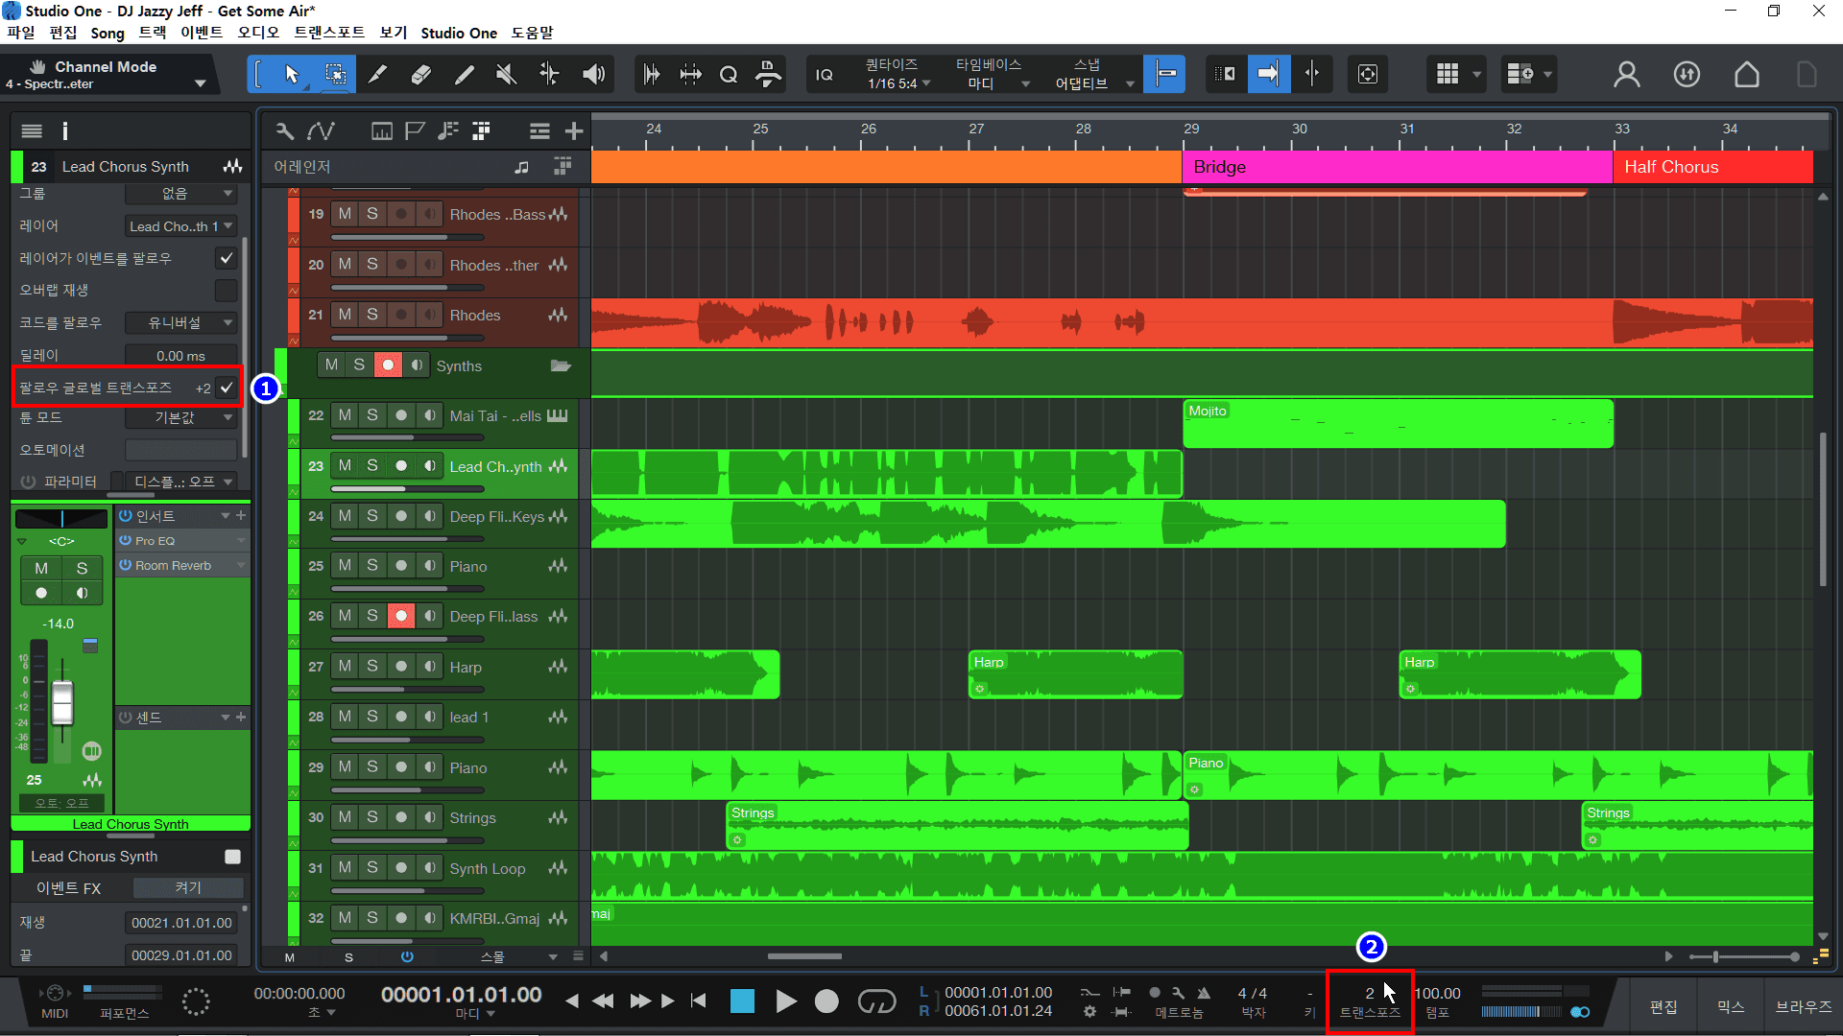Mute the Rhodes track 21
Screen dimensions: 1843x1036
coord(344,314)
